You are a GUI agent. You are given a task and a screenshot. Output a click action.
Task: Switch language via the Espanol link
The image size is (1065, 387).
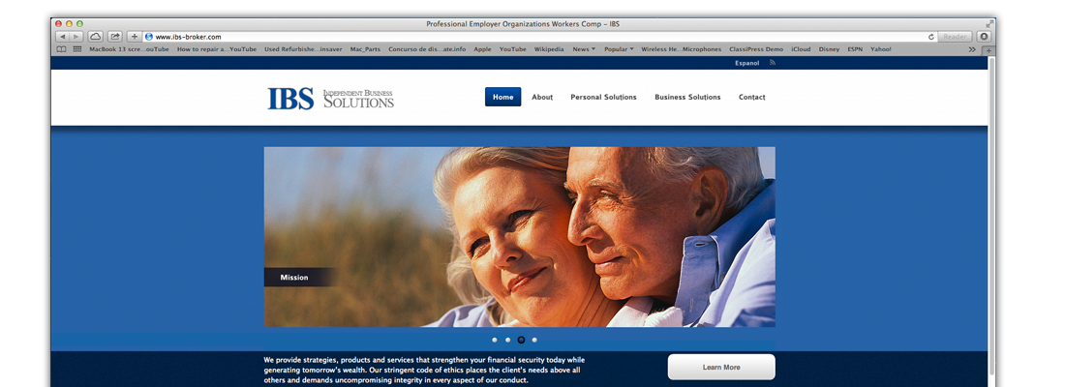(x=747, y=62)
